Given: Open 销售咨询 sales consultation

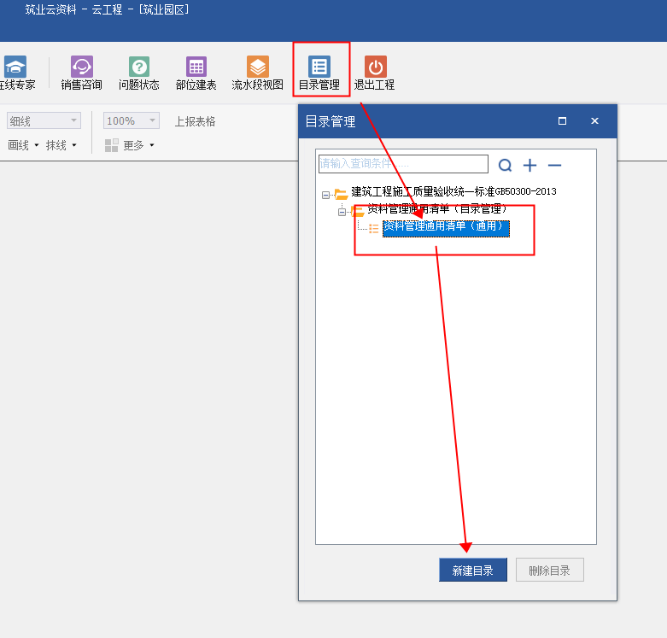Looking at the screenshot, I should point(82,73).
